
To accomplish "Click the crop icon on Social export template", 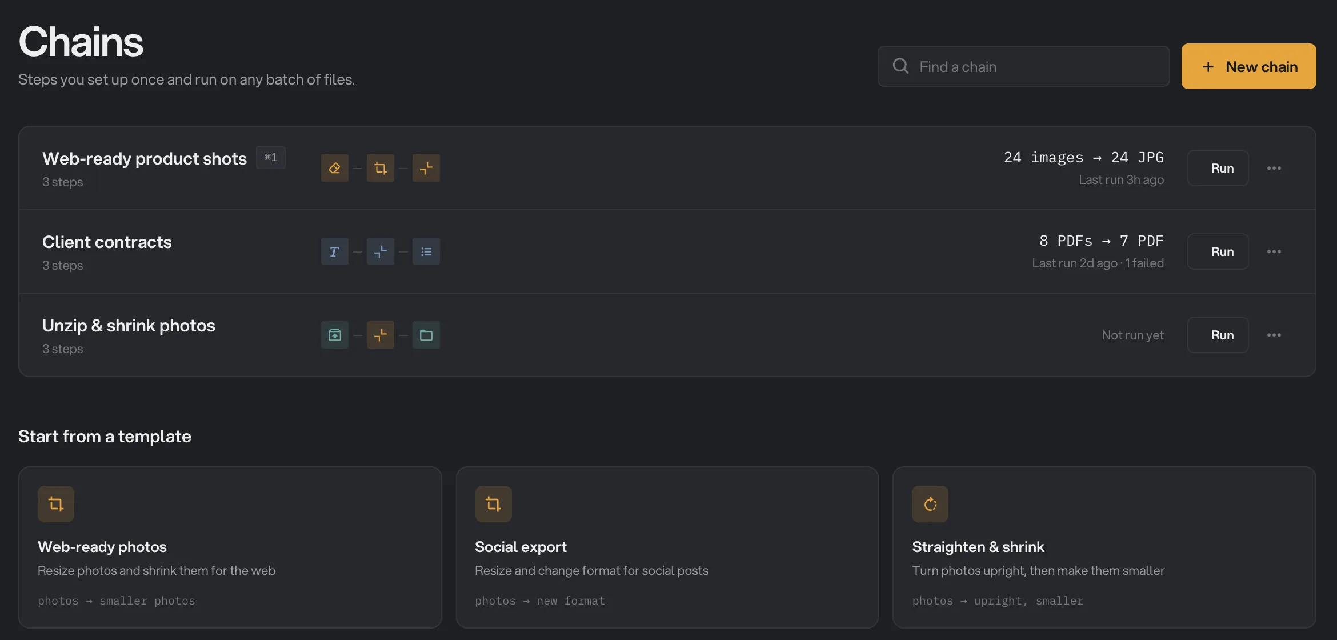I will click(493, 504).
